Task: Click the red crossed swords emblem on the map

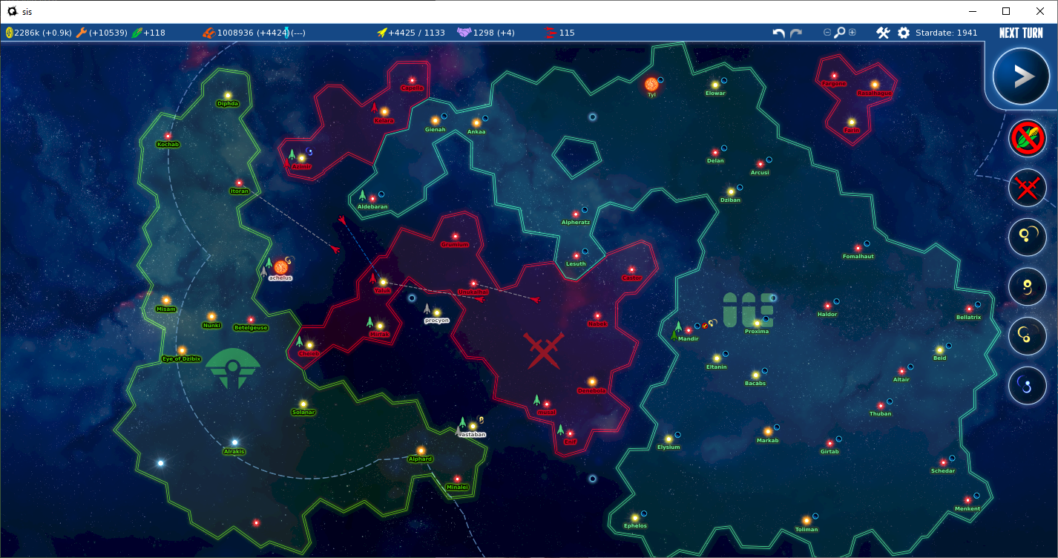Action: (x=544, y=350)
